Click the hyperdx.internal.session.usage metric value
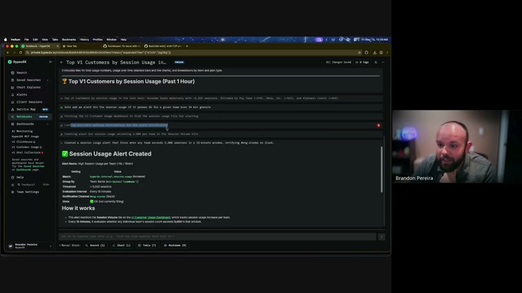This screenshot has width=522, height=293. click(111, 177)
